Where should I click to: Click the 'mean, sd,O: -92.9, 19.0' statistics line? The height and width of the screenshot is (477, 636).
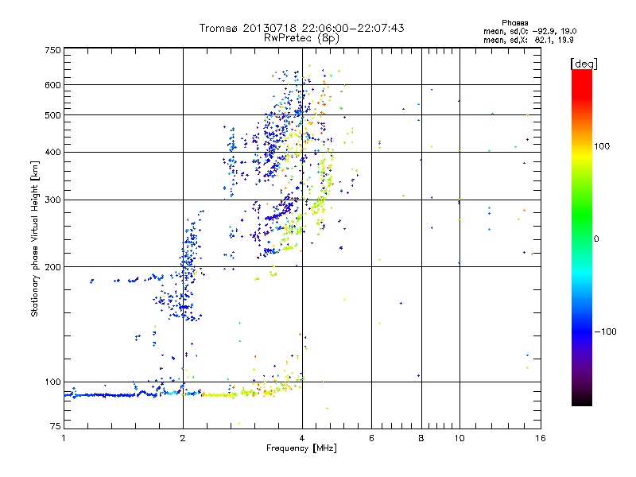click(x=529, y=31)
